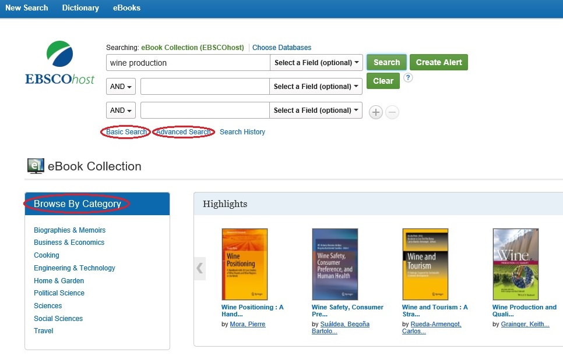Screen dimensions: 563x360
Task: Click the Clear button
Action: pos(383,81)
